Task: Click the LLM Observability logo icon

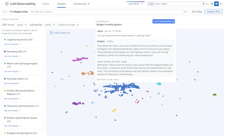Action: [7, 4]
